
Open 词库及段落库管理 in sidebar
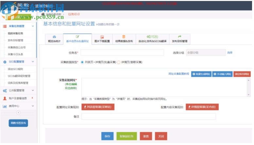tap(18, 83)
